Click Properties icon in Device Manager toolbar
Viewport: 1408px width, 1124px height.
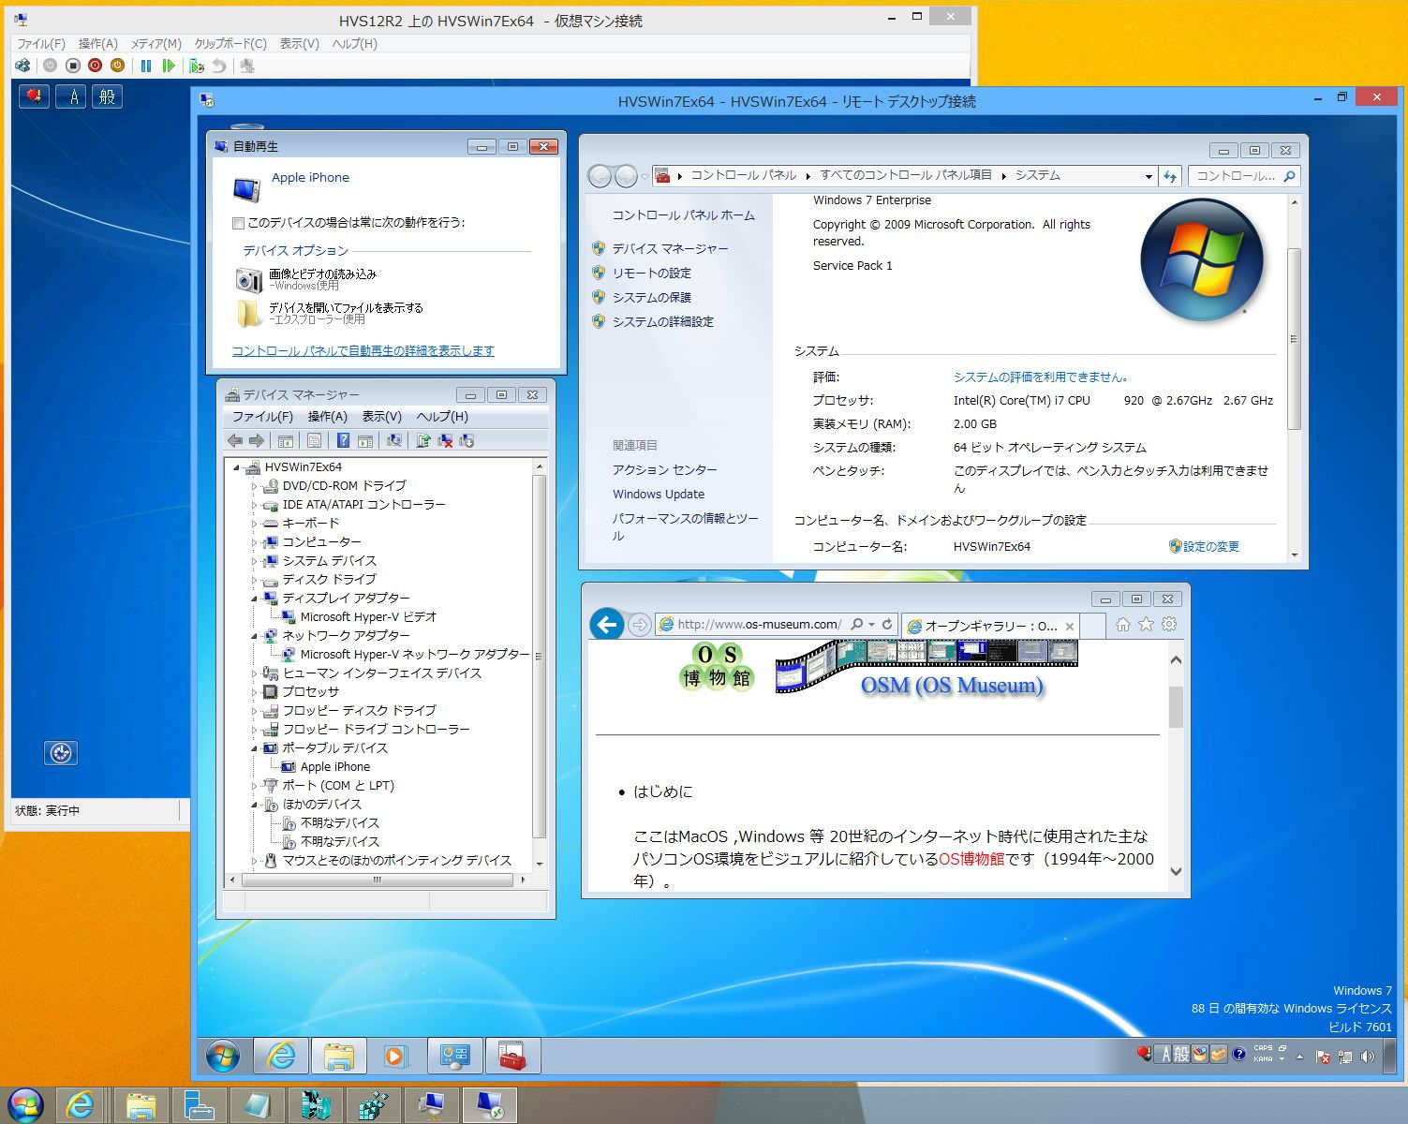click(x=314, y=440)
